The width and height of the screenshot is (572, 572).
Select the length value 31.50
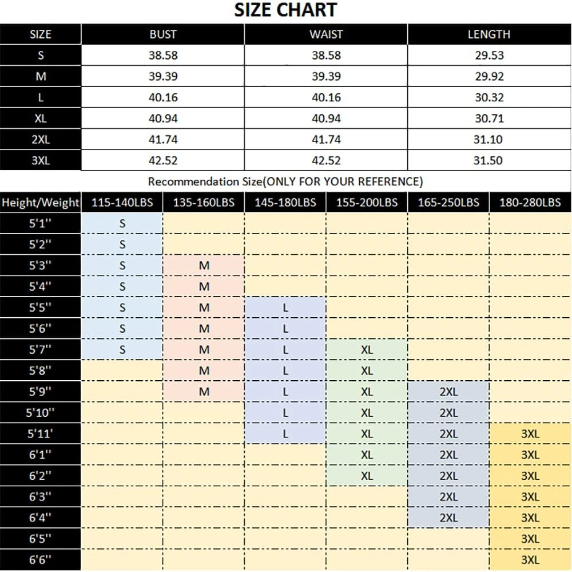coord(488,160)
